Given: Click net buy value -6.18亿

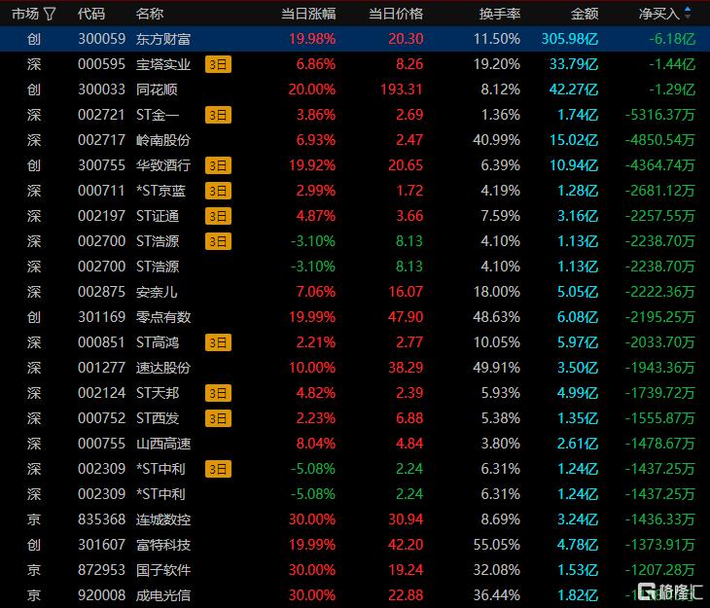Looking at the screenshot, I should (x=672, y=40).
